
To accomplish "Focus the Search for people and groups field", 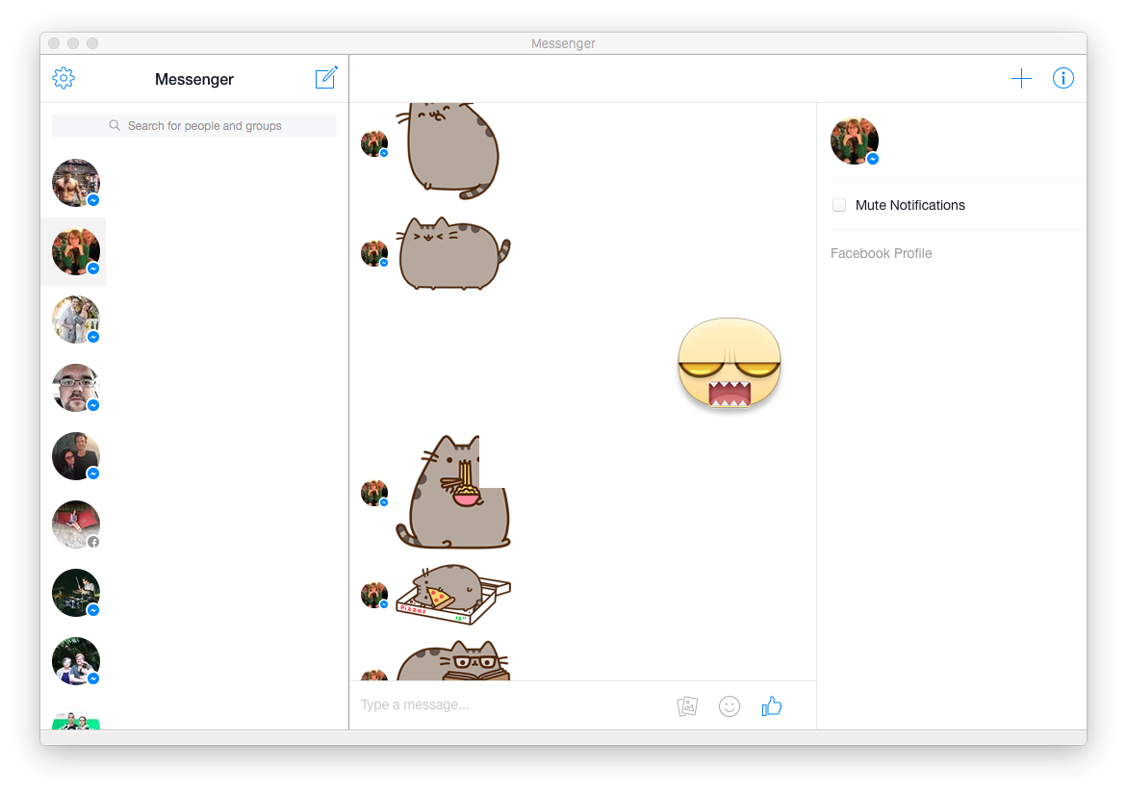I will pyautogui.click(x=194, y=126).
